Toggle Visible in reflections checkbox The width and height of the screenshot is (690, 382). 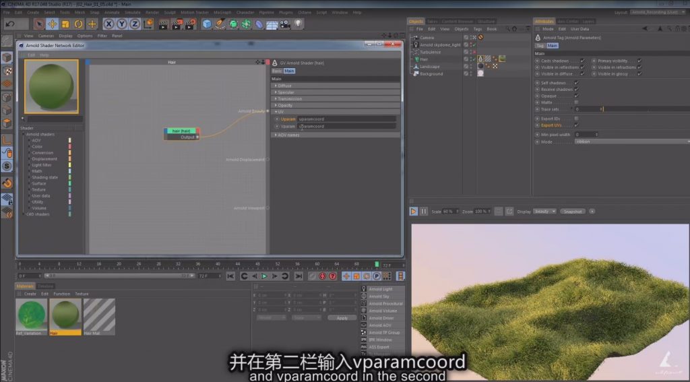click(x=582, y=67)
